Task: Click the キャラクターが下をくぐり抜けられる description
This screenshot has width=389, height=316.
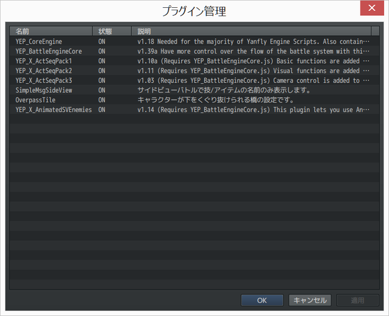Action: click(216, 100)
